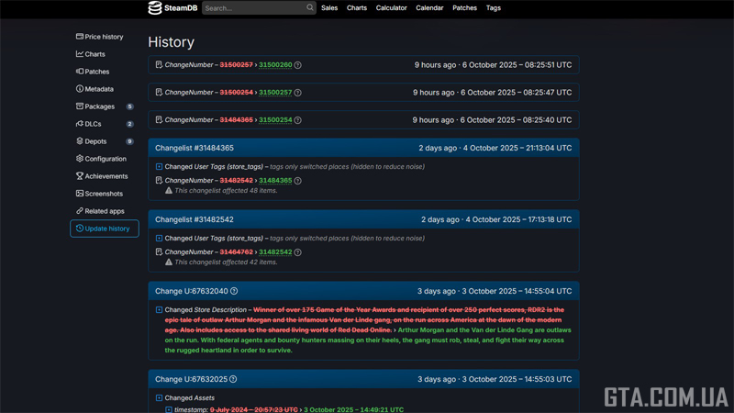The height and width of the screenshot is (413, 734).
Task: Expand the Changed Assets entry
Action: pos(159,398)
